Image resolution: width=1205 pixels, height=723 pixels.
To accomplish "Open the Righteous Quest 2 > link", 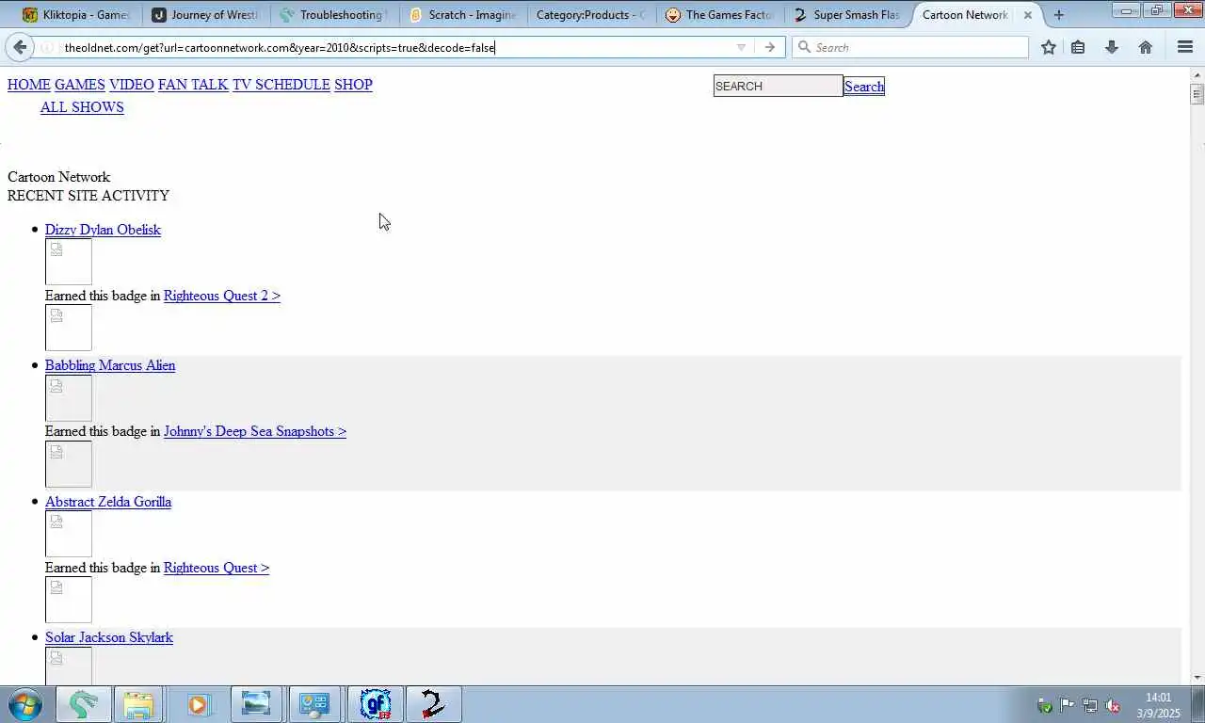I will point(222,296).
